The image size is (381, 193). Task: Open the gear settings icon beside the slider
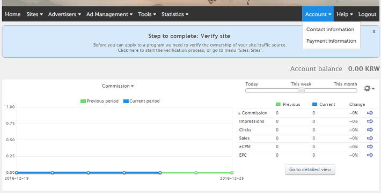(369, 88)
